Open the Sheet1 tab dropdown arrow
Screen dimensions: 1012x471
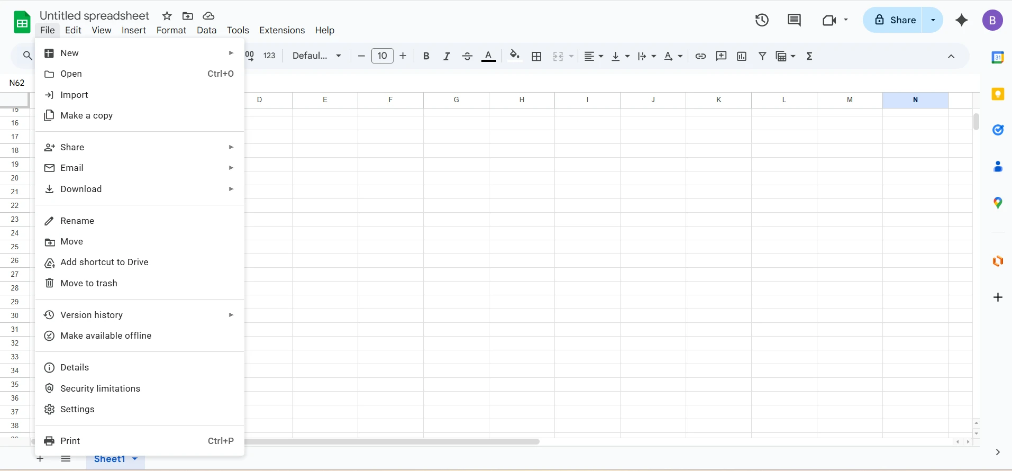(135, 459)
